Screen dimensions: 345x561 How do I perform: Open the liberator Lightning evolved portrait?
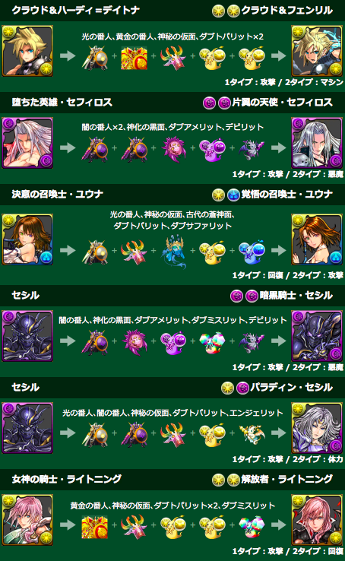tap(317, 520)
